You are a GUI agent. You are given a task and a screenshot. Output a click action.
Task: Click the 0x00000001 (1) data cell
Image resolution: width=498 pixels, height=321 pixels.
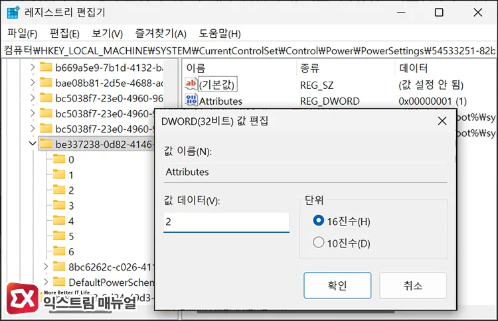(x=432, y=101)
